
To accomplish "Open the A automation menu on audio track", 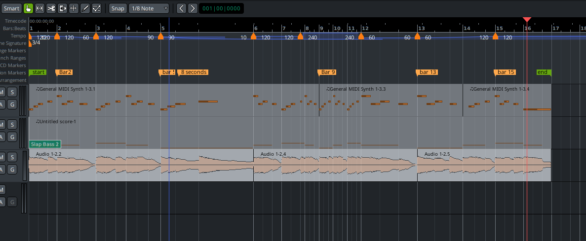I will pyautogui.click(x=1, y=170).
